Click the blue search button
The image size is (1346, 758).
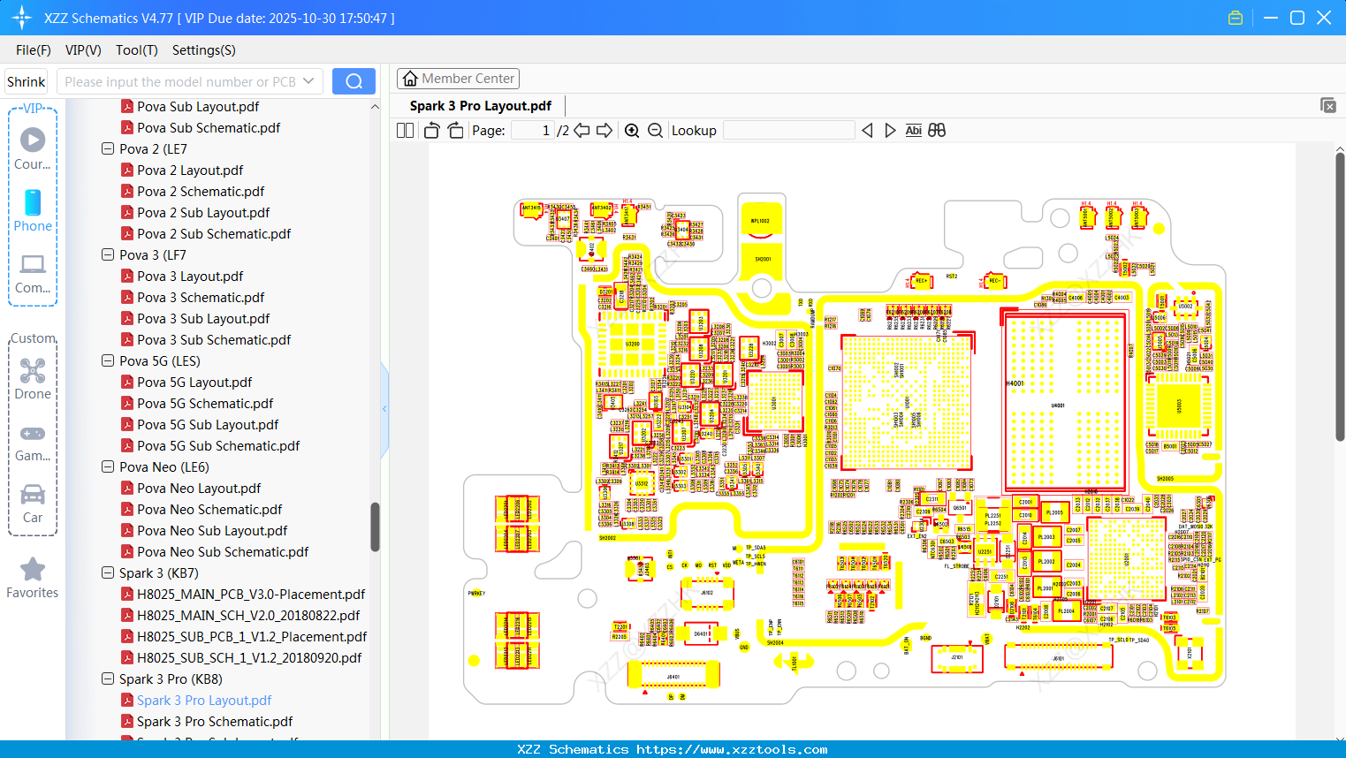[x=354, y=80]
